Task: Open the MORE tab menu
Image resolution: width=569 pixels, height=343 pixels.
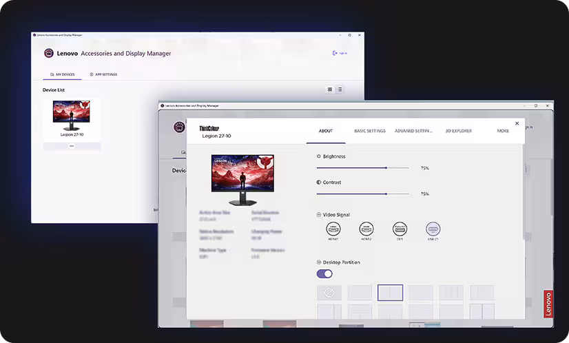Action: coord(503,131)
